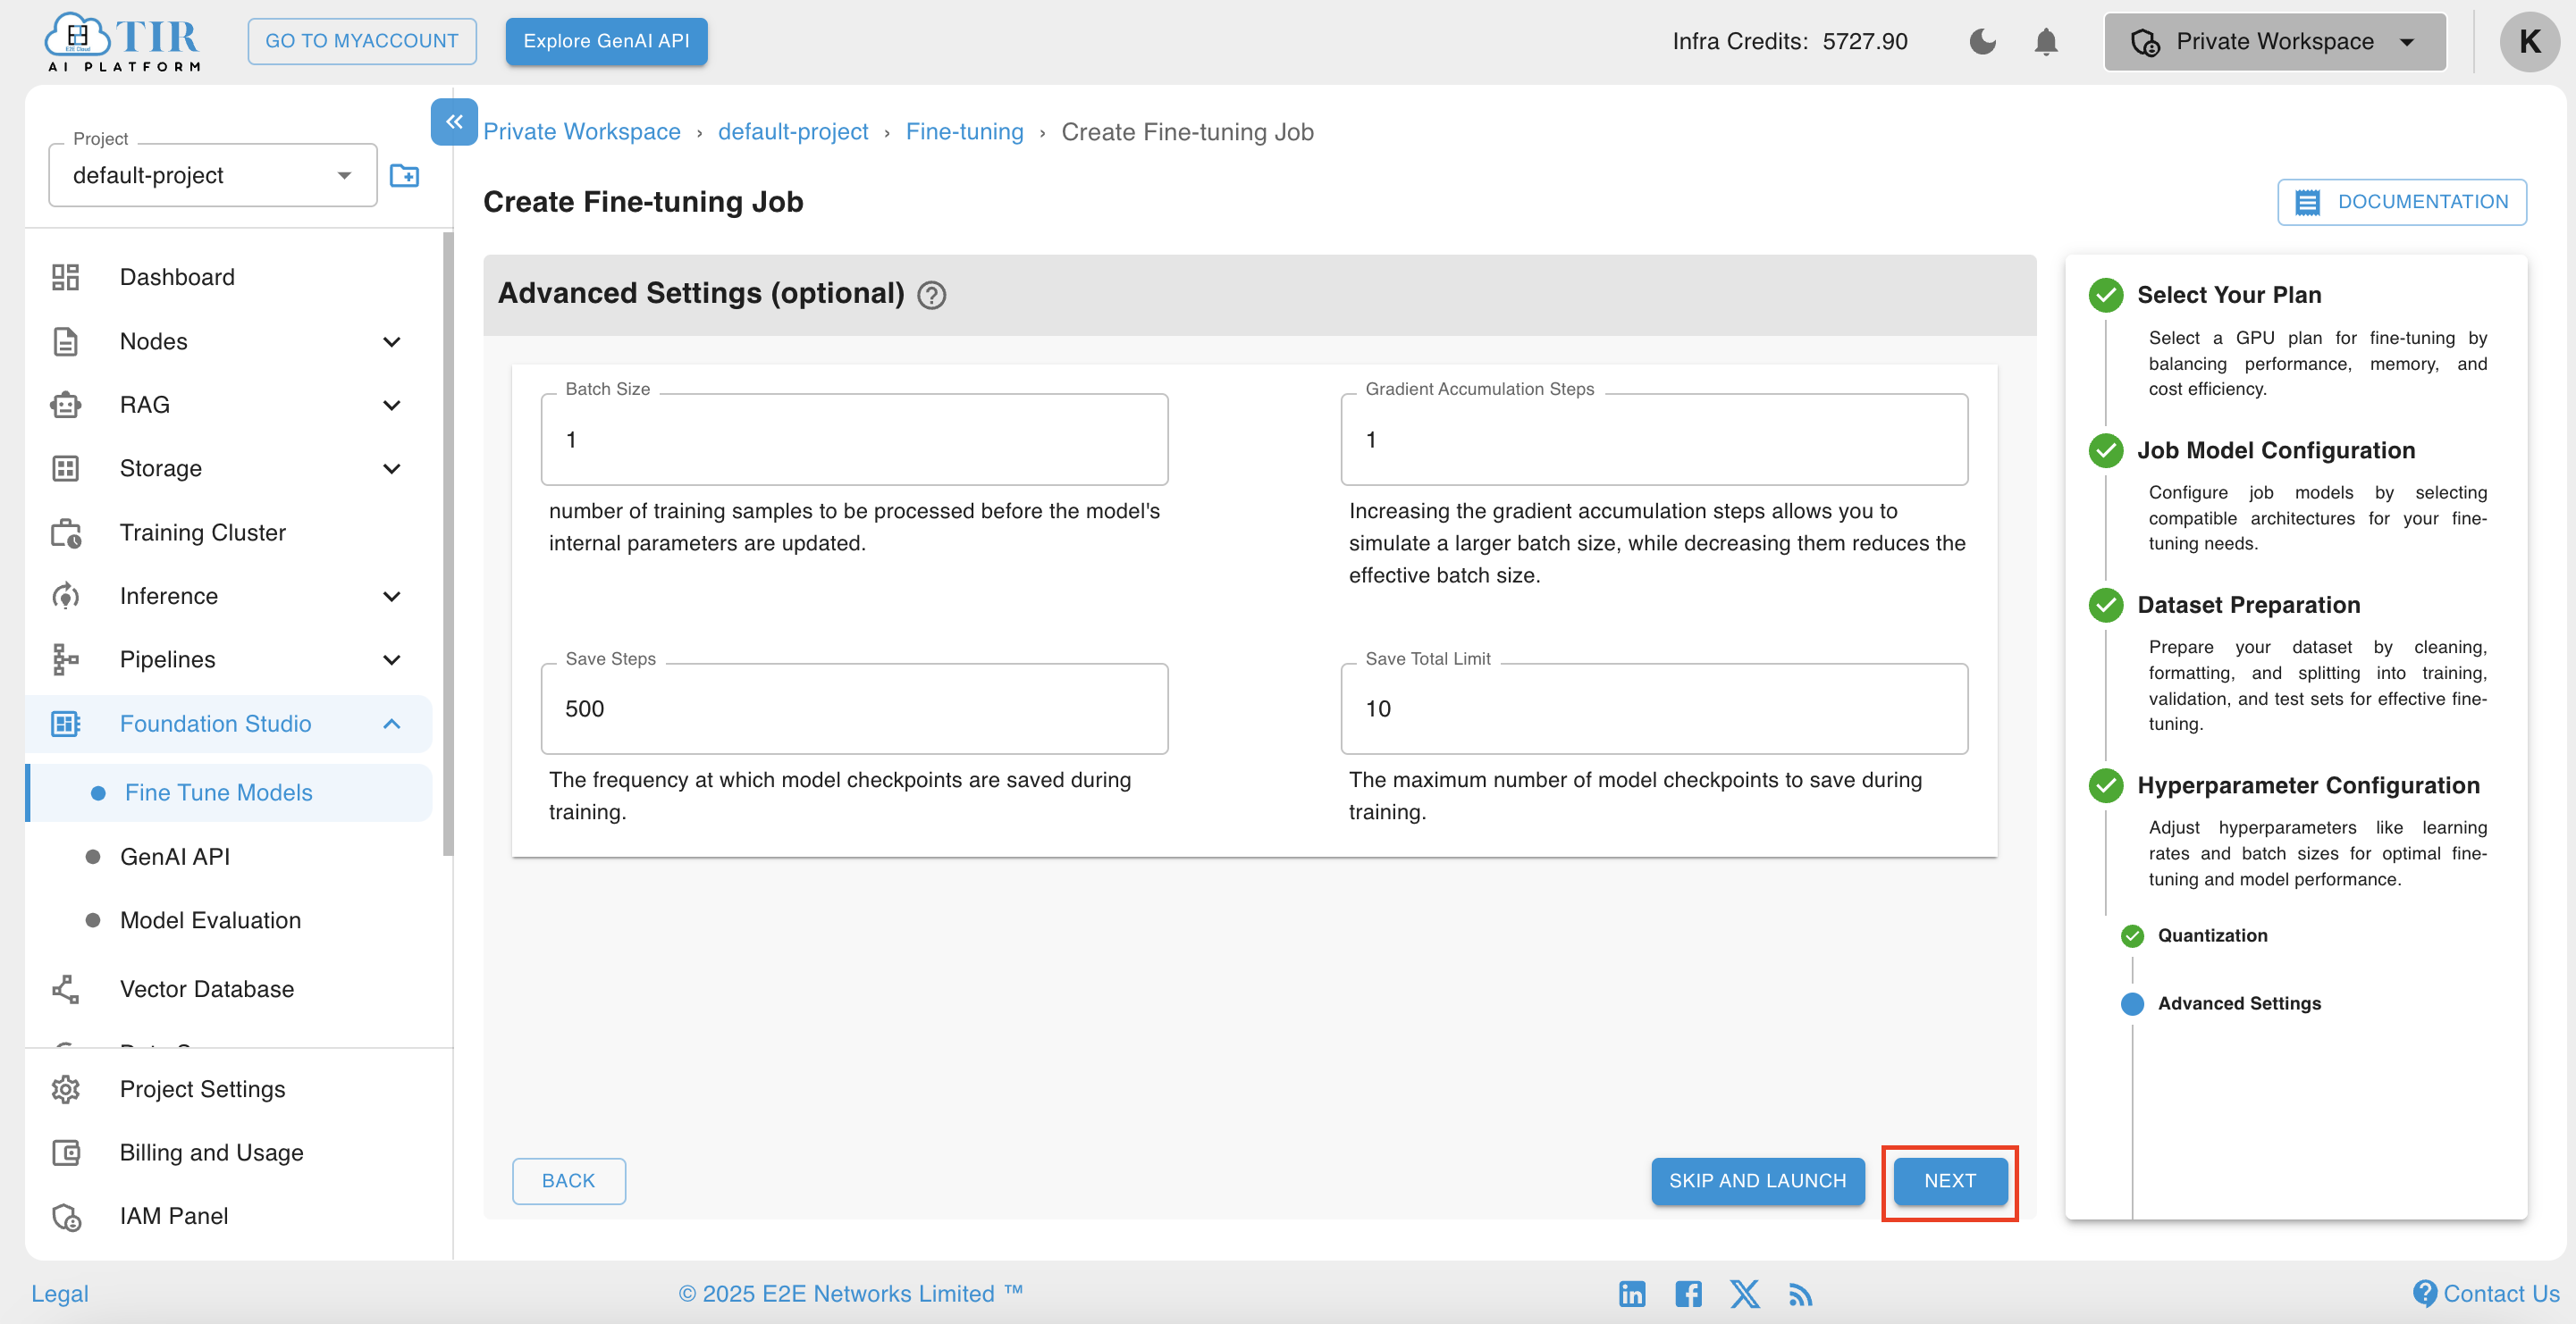Click GO TO MYACCOUNT button

(361, 41)
